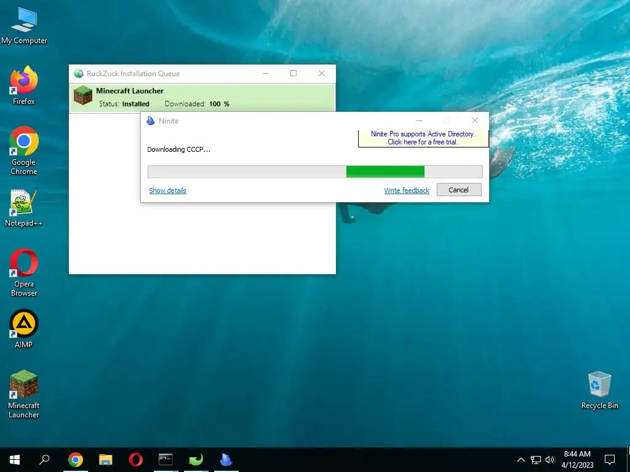Viewport: 630px width, 472px height.
Task: Close the RuckZuck Installation Queue window
Action: pos(322,74)
